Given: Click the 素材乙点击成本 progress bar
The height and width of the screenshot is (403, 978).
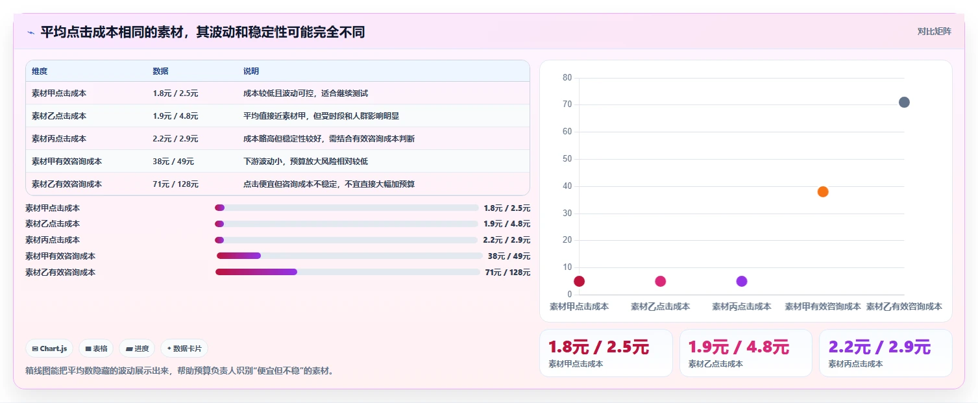Looking at the screenshot, I should pos(346,224).
